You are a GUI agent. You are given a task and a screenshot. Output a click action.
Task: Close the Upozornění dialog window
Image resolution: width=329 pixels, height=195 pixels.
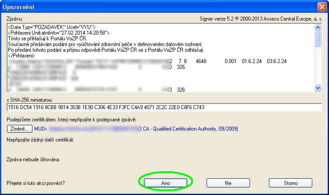coord(321,6)
